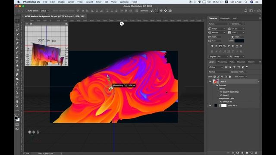Image resolution: width=276 pixels, height=155 pixels.
Task: Open the English: USA language dropdown
Action: click(x=219, y=56)
